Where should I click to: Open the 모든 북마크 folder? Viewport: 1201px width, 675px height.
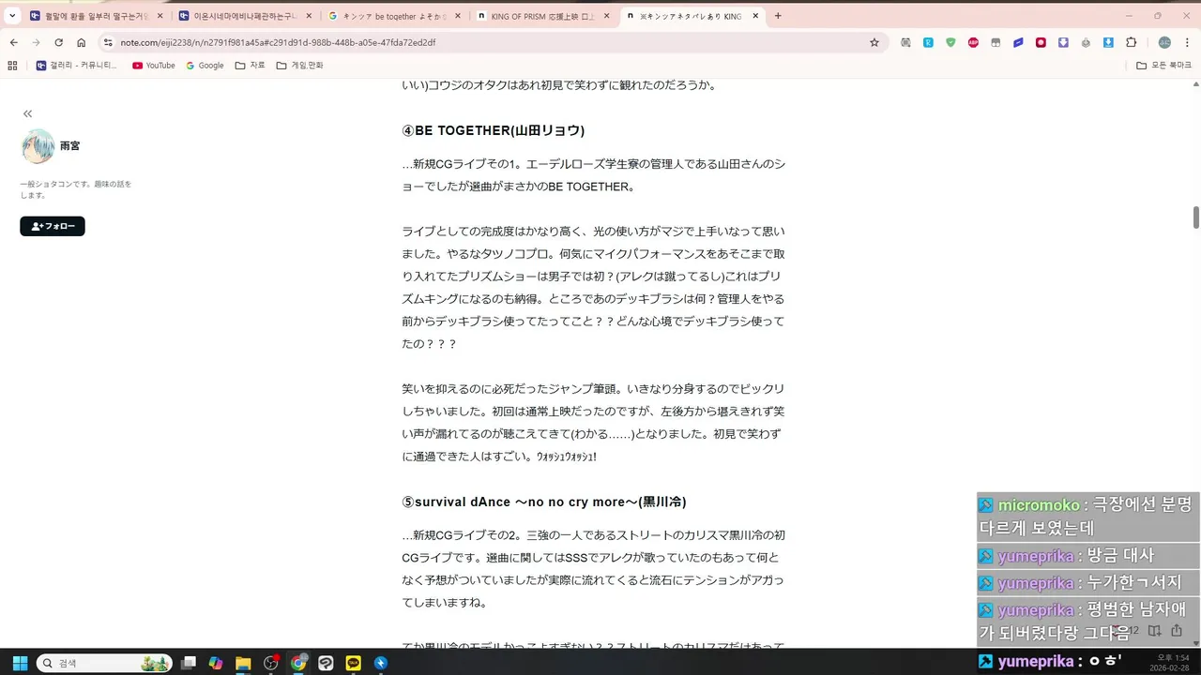[x=1163, y=66]
